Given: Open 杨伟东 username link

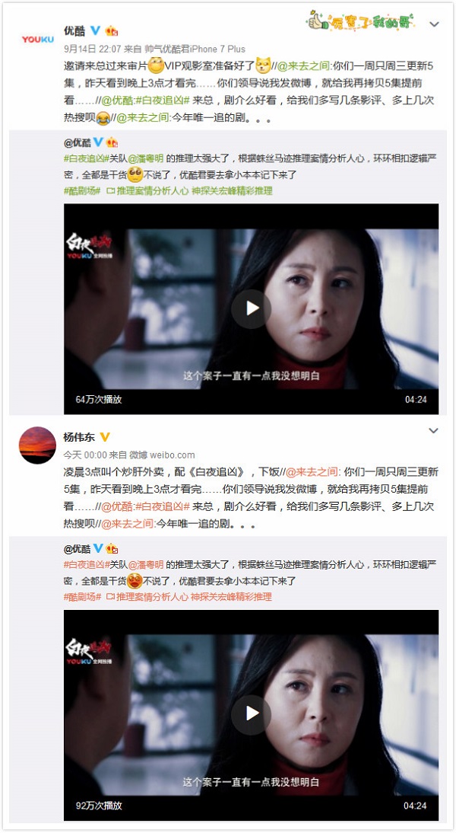Looking at the screenshot, I should (x=79, y=437).
